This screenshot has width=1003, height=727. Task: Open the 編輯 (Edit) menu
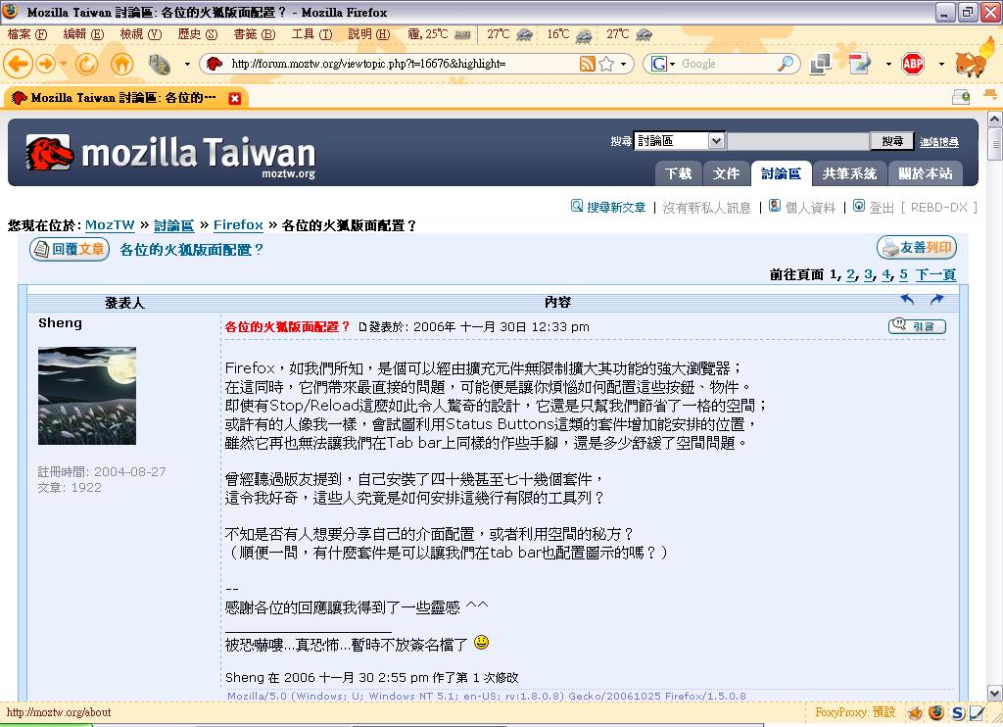[83, 34]
